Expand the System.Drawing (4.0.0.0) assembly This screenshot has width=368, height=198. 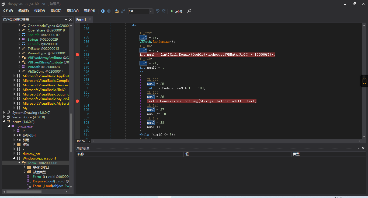pos(4,112)
